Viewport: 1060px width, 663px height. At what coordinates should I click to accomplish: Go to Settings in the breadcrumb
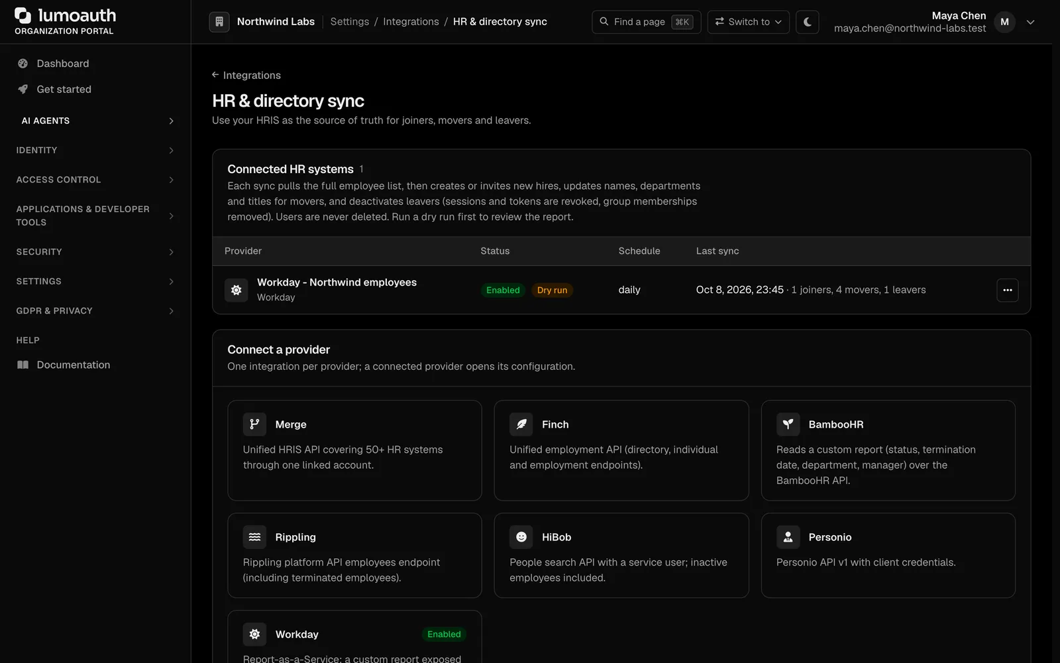350,22
